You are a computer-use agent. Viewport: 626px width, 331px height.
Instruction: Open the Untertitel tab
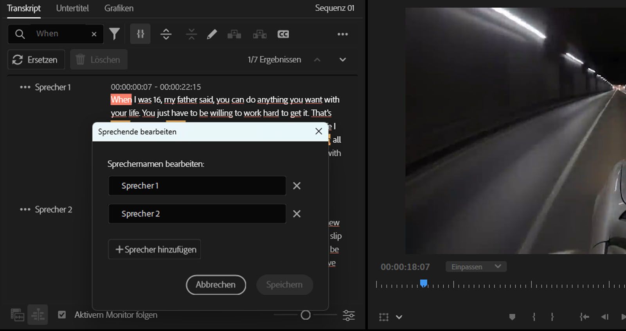tap(72, 8)
